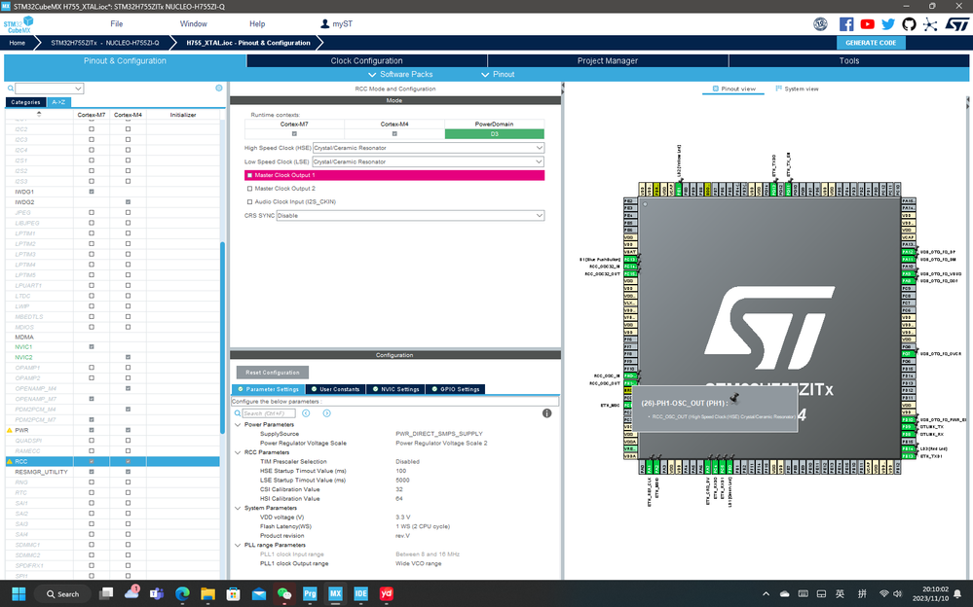
Task: Open STM32CubeMX from the Windows taskbar
Action: (x=335, y=593)
